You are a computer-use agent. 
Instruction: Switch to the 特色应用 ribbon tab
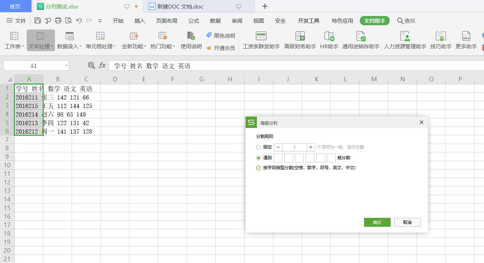342,21
